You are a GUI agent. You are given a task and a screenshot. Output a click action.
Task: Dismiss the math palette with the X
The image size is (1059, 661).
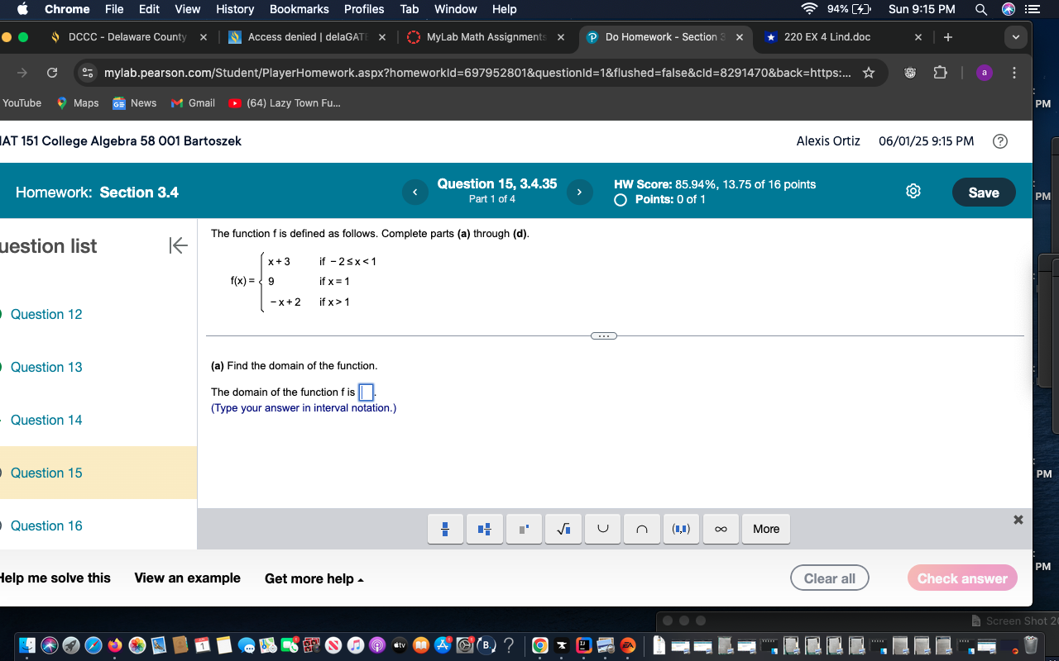click(x=1018, y=519)
